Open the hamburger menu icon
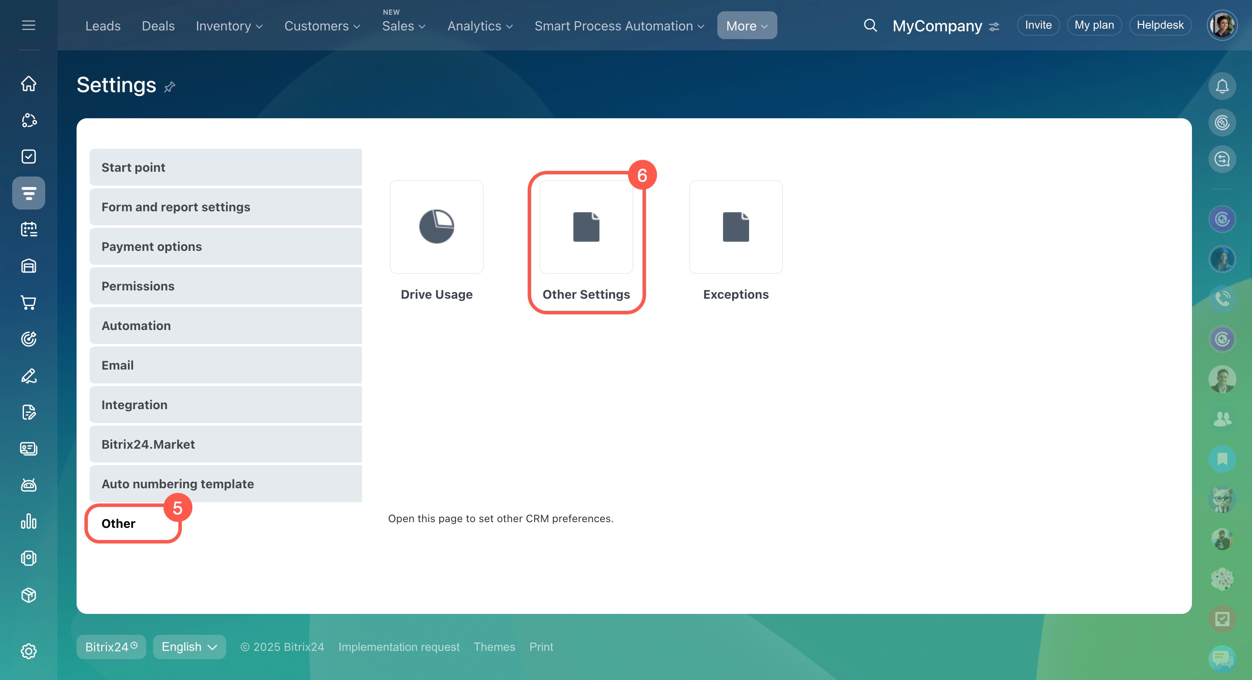This screenshot has width=1252, height=680. pos(29,25)
